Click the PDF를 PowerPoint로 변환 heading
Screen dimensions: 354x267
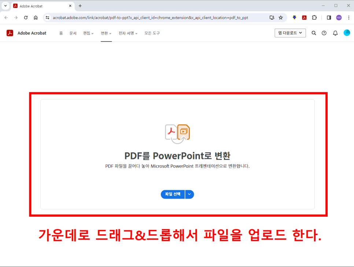point(177,156)
